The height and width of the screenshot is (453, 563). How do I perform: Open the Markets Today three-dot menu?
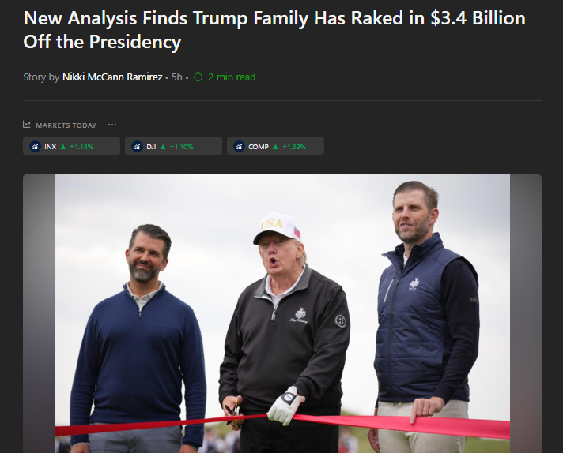click(112, 125)
